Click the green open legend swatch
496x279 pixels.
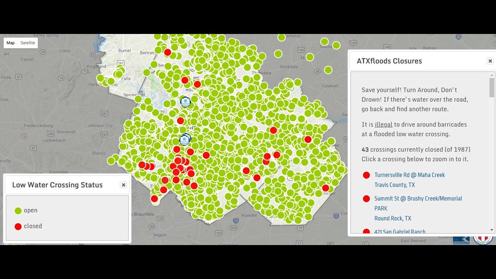[x=18, y=211]
